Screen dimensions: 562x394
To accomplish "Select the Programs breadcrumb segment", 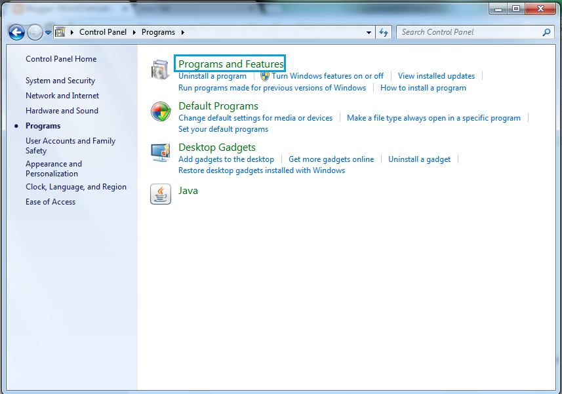I will [x=158, y=32].
